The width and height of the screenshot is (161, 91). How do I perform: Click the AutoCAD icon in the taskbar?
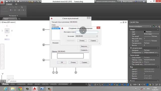(35, 89)
